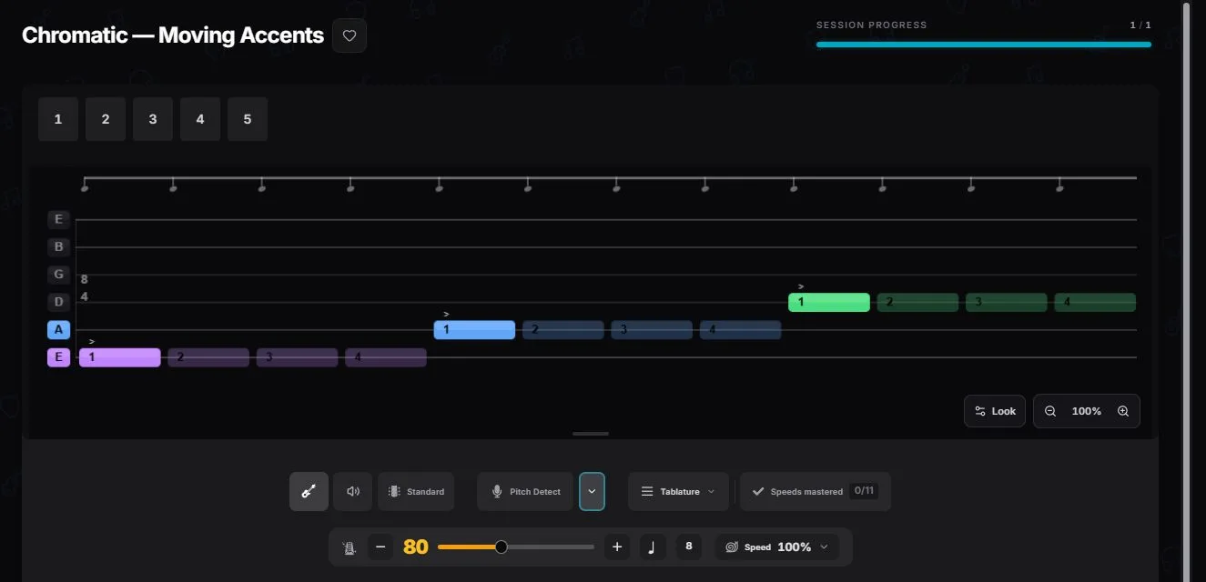
Task: Select the guitar instrument icon button
Action: tap(309, 491)
